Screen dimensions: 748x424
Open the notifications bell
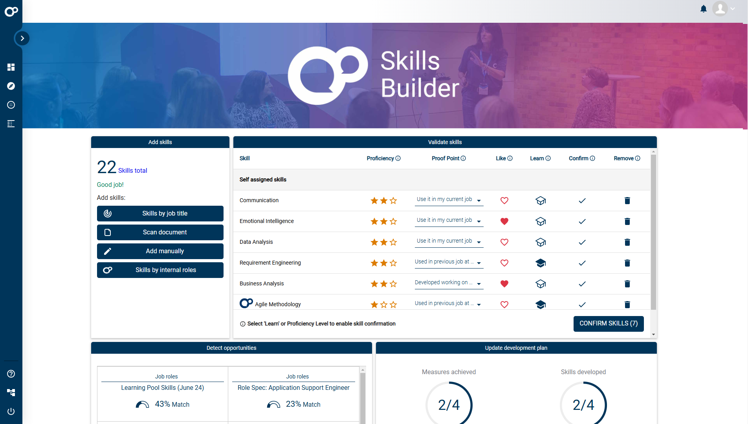pyautogui.click(x=703, y=9)
